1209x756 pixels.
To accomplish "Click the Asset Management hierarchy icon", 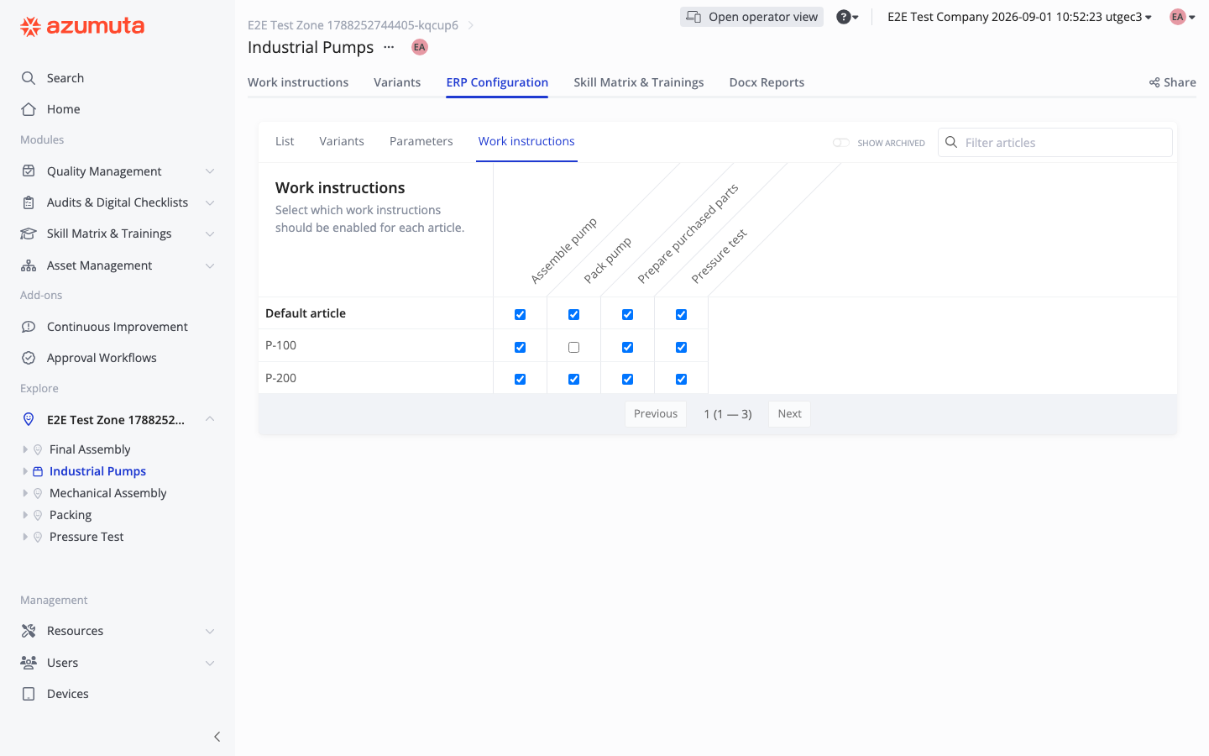I will (x=29, y=265).
